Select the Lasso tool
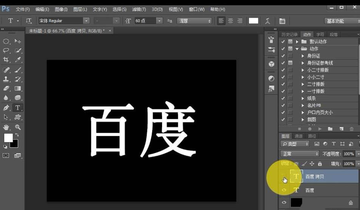Image resolution: width=360 pixels, height=210 pixels. click(6, 50)
